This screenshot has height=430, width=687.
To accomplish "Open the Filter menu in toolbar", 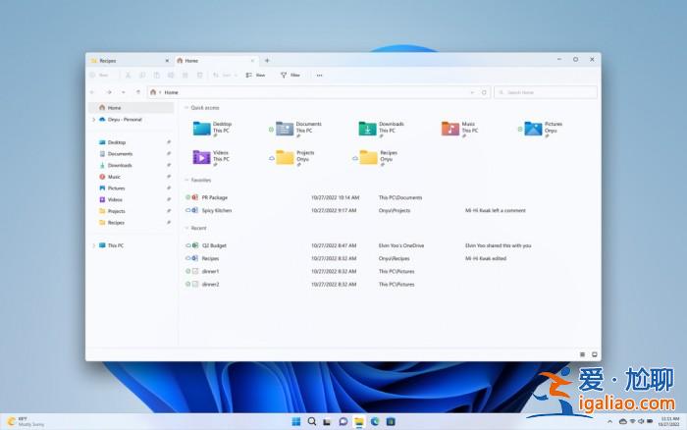I will [290, 75].
